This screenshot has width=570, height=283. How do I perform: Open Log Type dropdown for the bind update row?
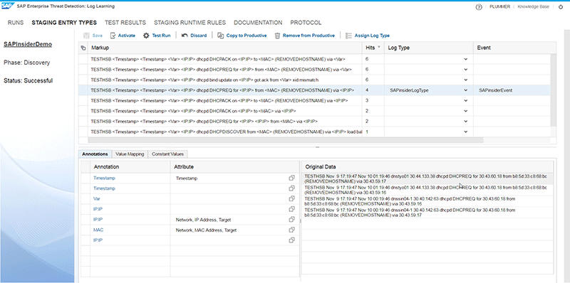point(466,80)
